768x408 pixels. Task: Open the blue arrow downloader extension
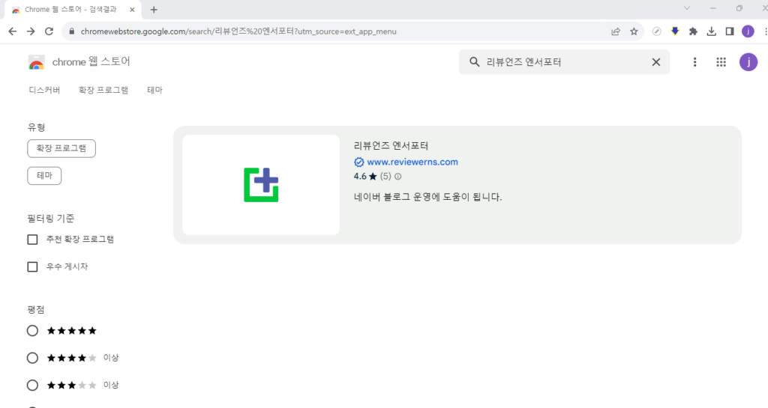[675, 31]
